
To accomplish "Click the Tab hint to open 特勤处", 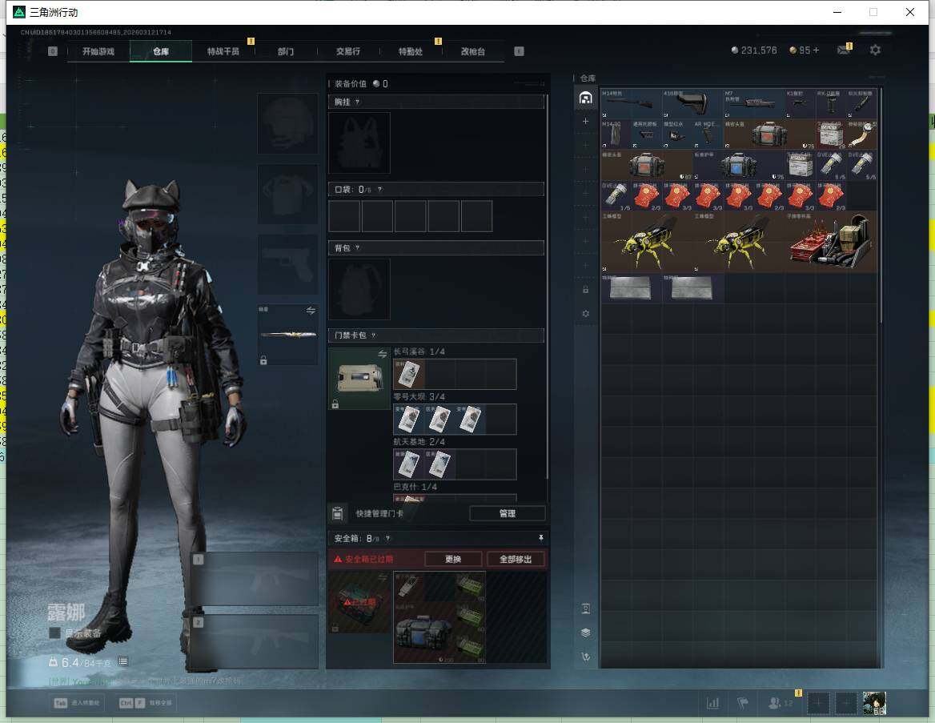I will [78, 703].
